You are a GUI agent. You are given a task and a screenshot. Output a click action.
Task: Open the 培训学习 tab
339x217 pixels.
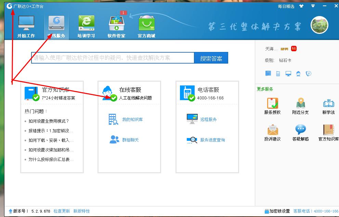(x=86, y=27)
